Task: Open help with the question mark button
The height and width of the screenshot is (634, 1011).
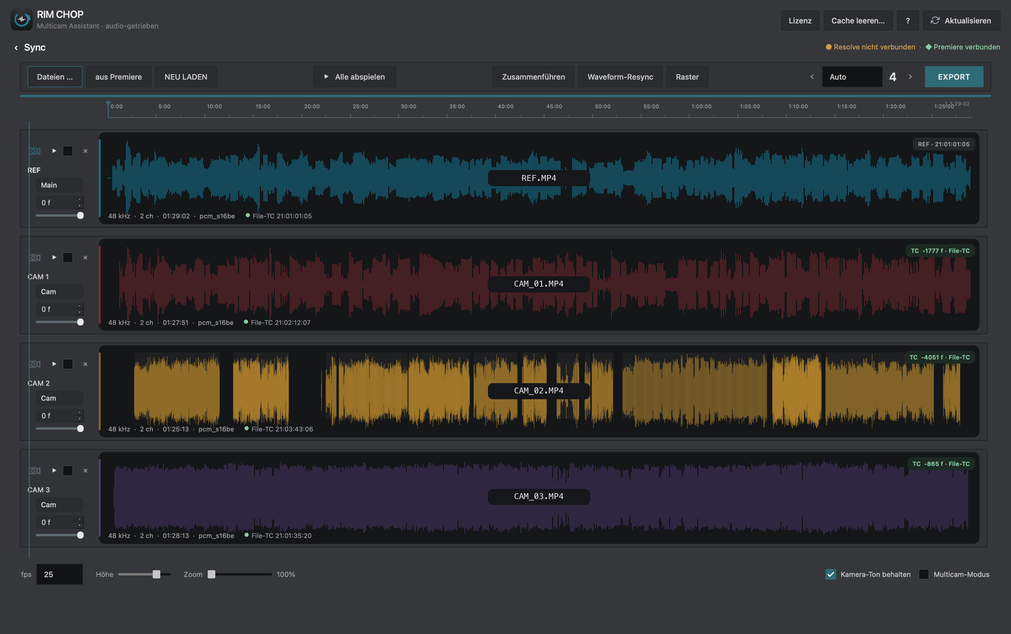Action: 907,20
